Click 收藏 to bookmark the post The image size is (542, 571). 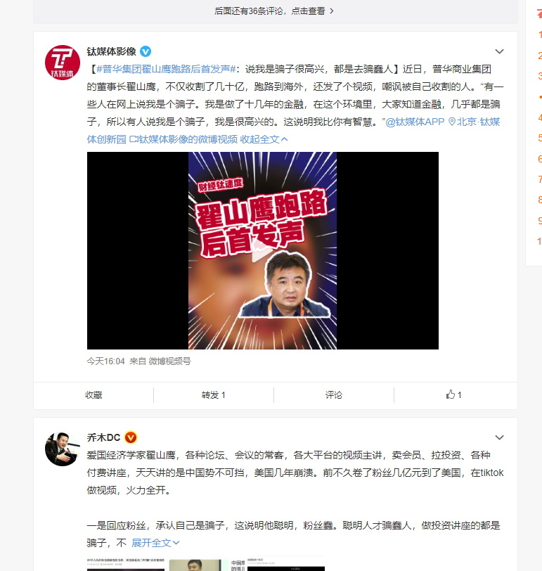coord(93,395)
